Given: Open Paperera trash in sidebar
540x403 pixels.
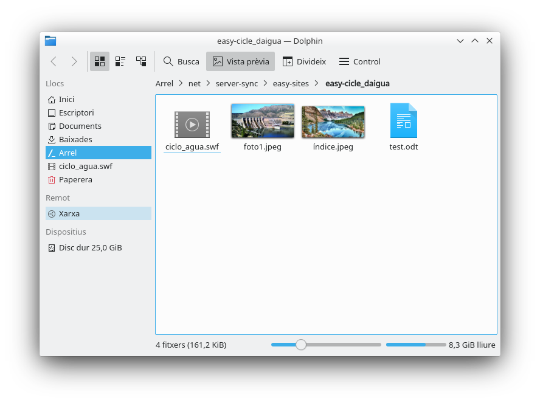Looking at the screenshot, I should tap(75, 180).
